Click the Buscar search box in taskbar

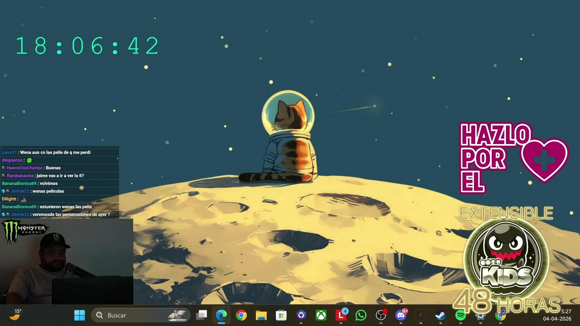[140, 315]
